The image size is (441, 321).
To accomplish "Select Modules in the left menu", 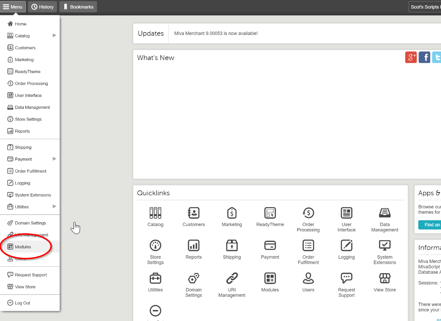I will [x=23, y=247].
